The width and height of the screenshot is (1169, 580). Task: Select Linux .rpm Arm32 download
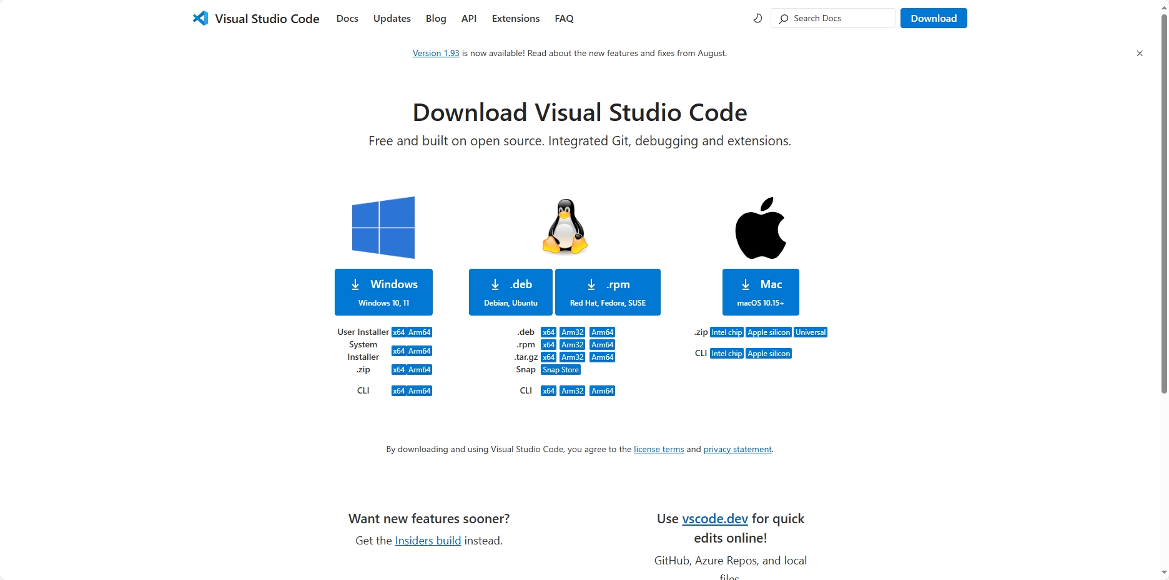point(573,345)
